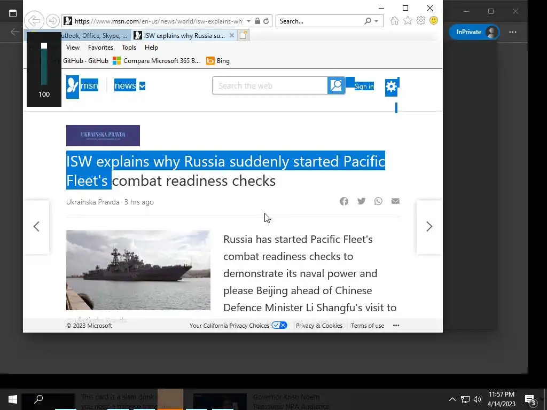
Task: Focus the Search the web field
Action: coord(270,86)
